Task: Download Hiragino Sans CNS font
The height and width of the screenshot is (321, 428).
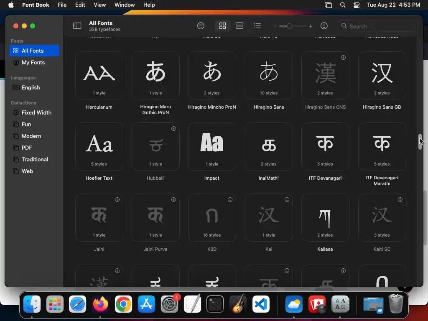Action: [344, 58]
